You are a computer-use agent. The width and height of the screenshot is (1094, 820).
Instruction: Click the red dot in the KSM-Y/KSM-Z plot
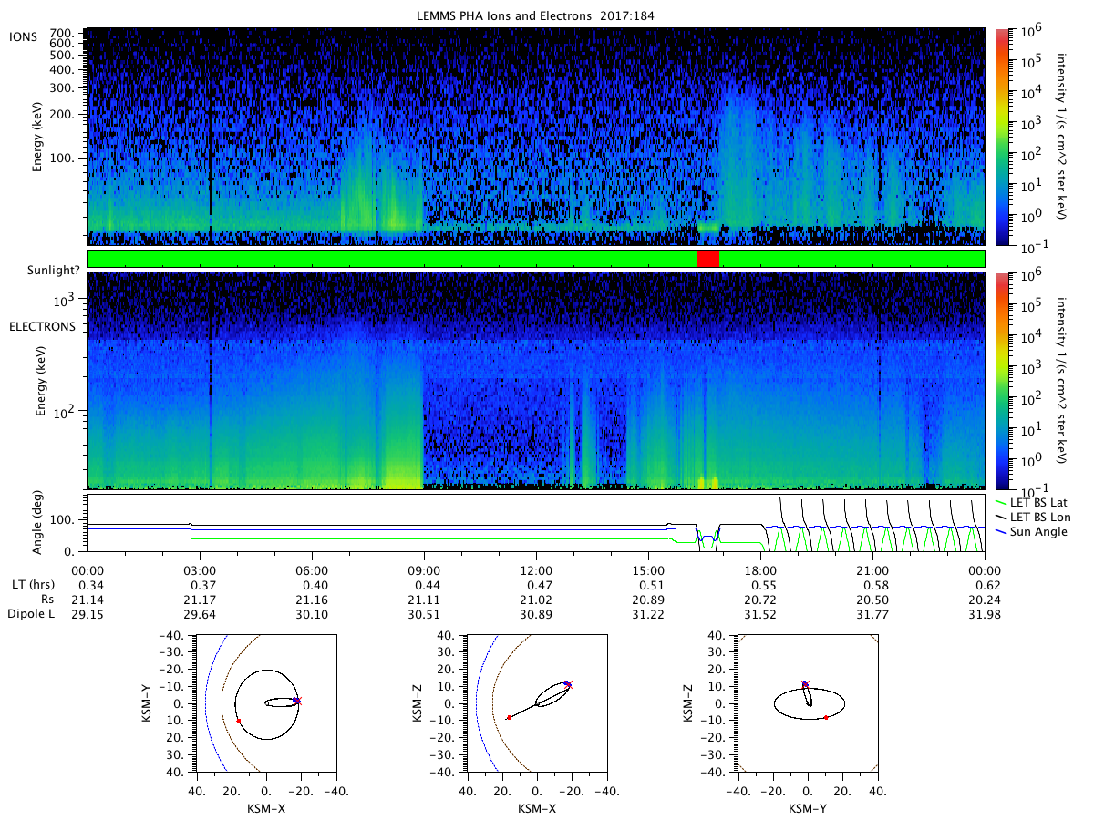point(826,718)
